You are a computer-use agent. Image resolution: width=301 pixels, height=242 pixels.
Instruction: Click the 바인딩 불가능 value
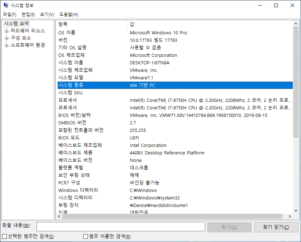point(144,183)
